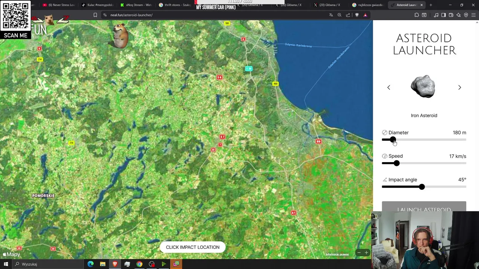Screen dimensions: 479x269
Task: Click the bookmark icon in address bar
Action: pyautogui.click(x=95, y=15)
